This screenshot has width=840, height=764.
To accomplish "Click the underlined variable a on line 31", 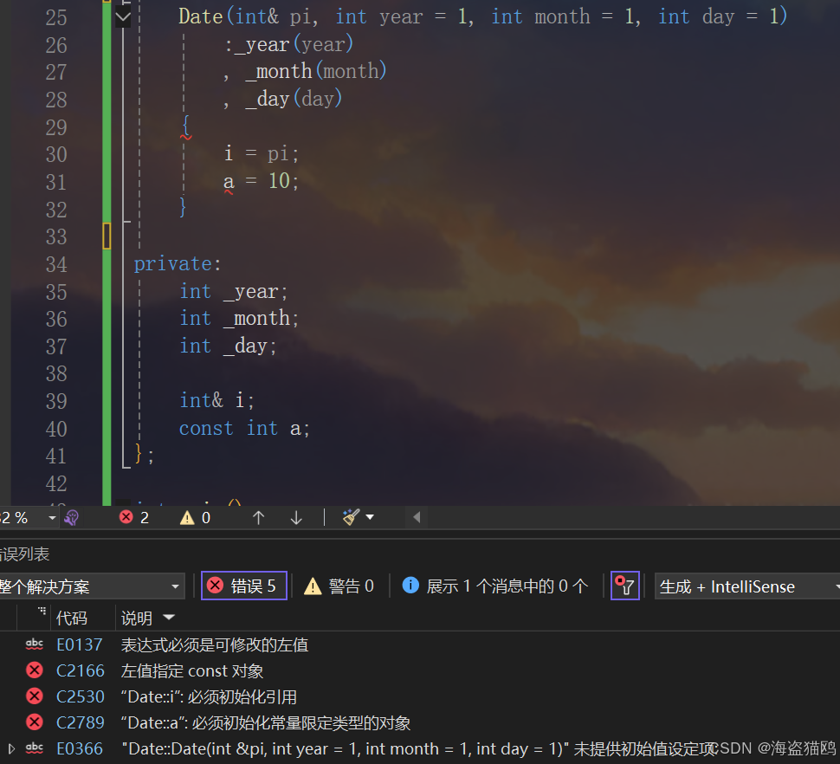I will pos(229,183).
